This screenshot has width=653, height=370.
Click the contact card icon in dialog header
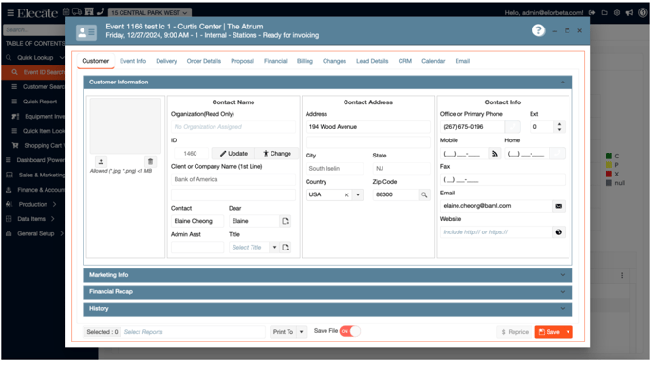pyautogui.click(x=86, y=32)
